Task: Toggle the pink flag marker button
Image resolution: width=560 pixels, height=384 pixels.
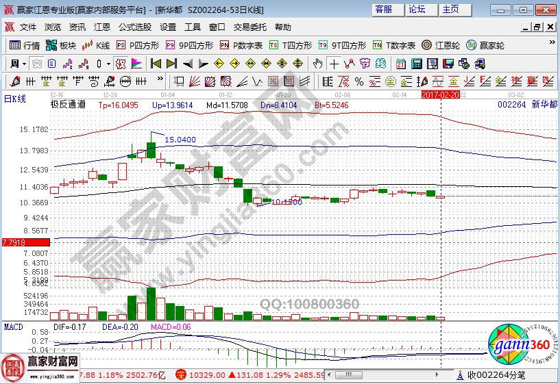Action: [x=136, y=64]
